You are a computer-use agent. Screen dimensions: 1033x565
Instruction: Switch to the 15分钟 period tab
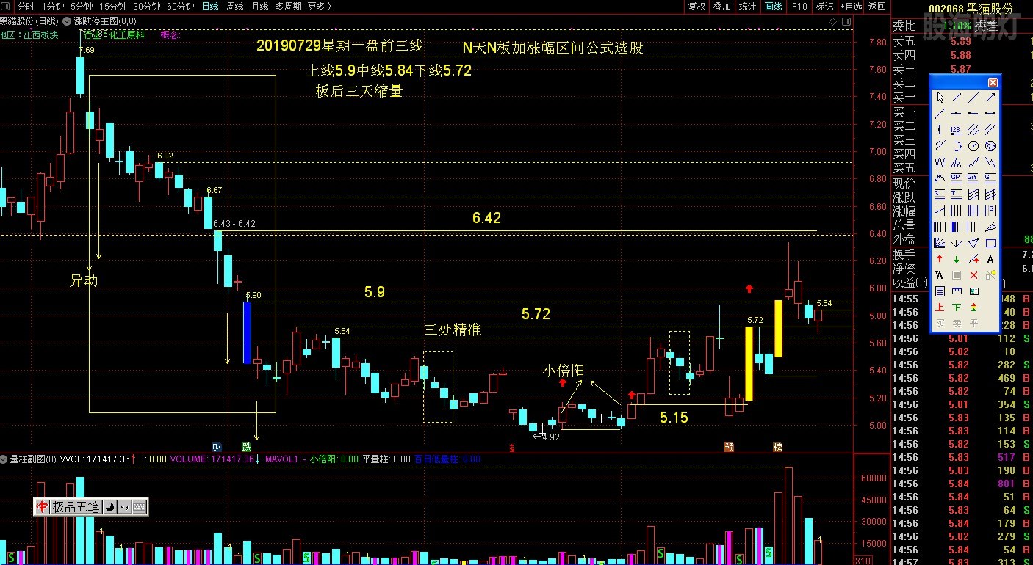(x=112, y=6)
